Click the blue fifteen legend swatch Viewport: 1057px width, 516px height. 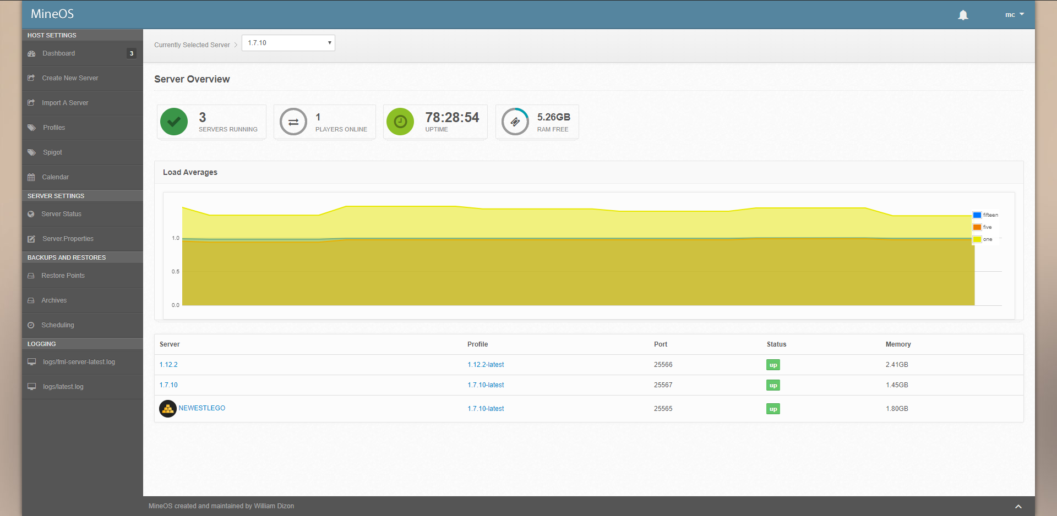[977, 215]
